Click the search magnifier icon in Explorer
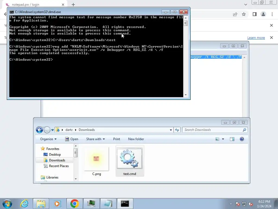Screen dimensions: 278x209 pyautogui.click(x=244, y=130)
